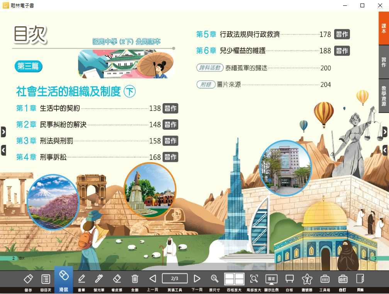Click upper-right quadrant of 四格放大 grid
The width and height of the screenshot is (389, 294).
click(239, 275)
